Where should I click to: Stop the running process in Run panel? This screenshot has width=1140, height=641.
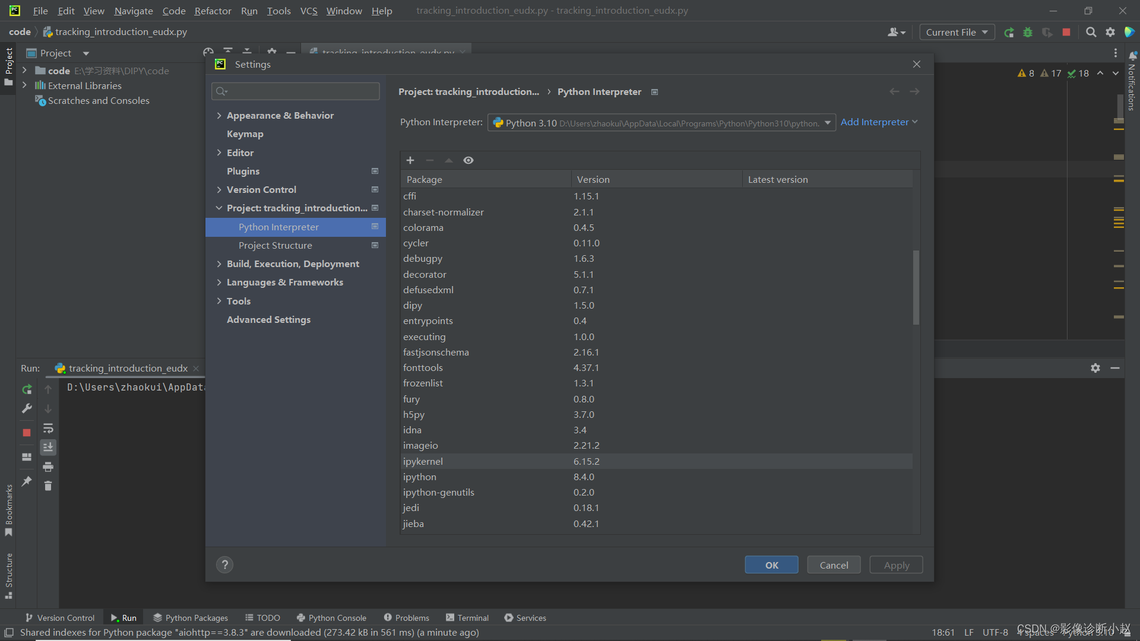click(27, 433)
